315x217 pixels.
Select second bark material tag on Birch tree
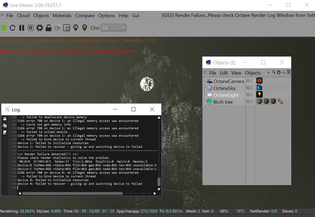click(x=266, y=101)
